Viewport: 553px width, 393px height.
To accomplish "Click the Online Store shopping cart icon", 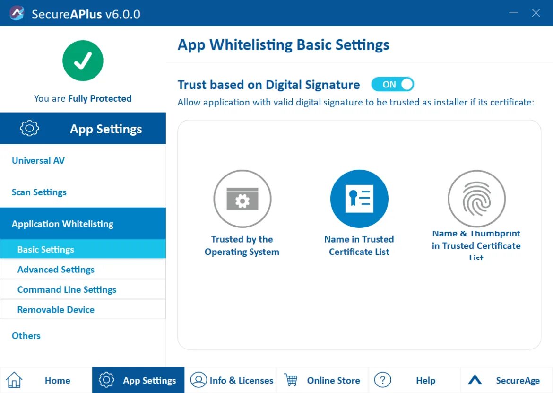I will (293, 380).
